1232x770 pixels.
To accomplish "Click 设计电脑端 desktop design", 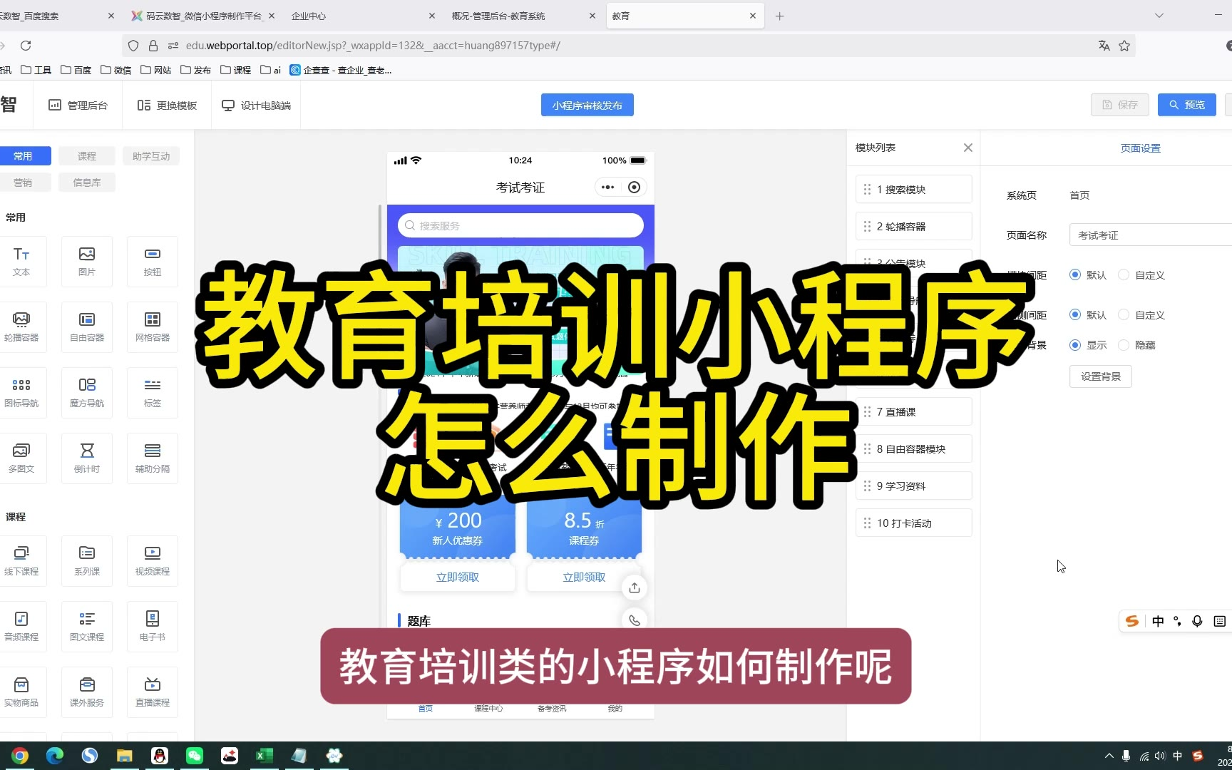I will click(257, 106).
